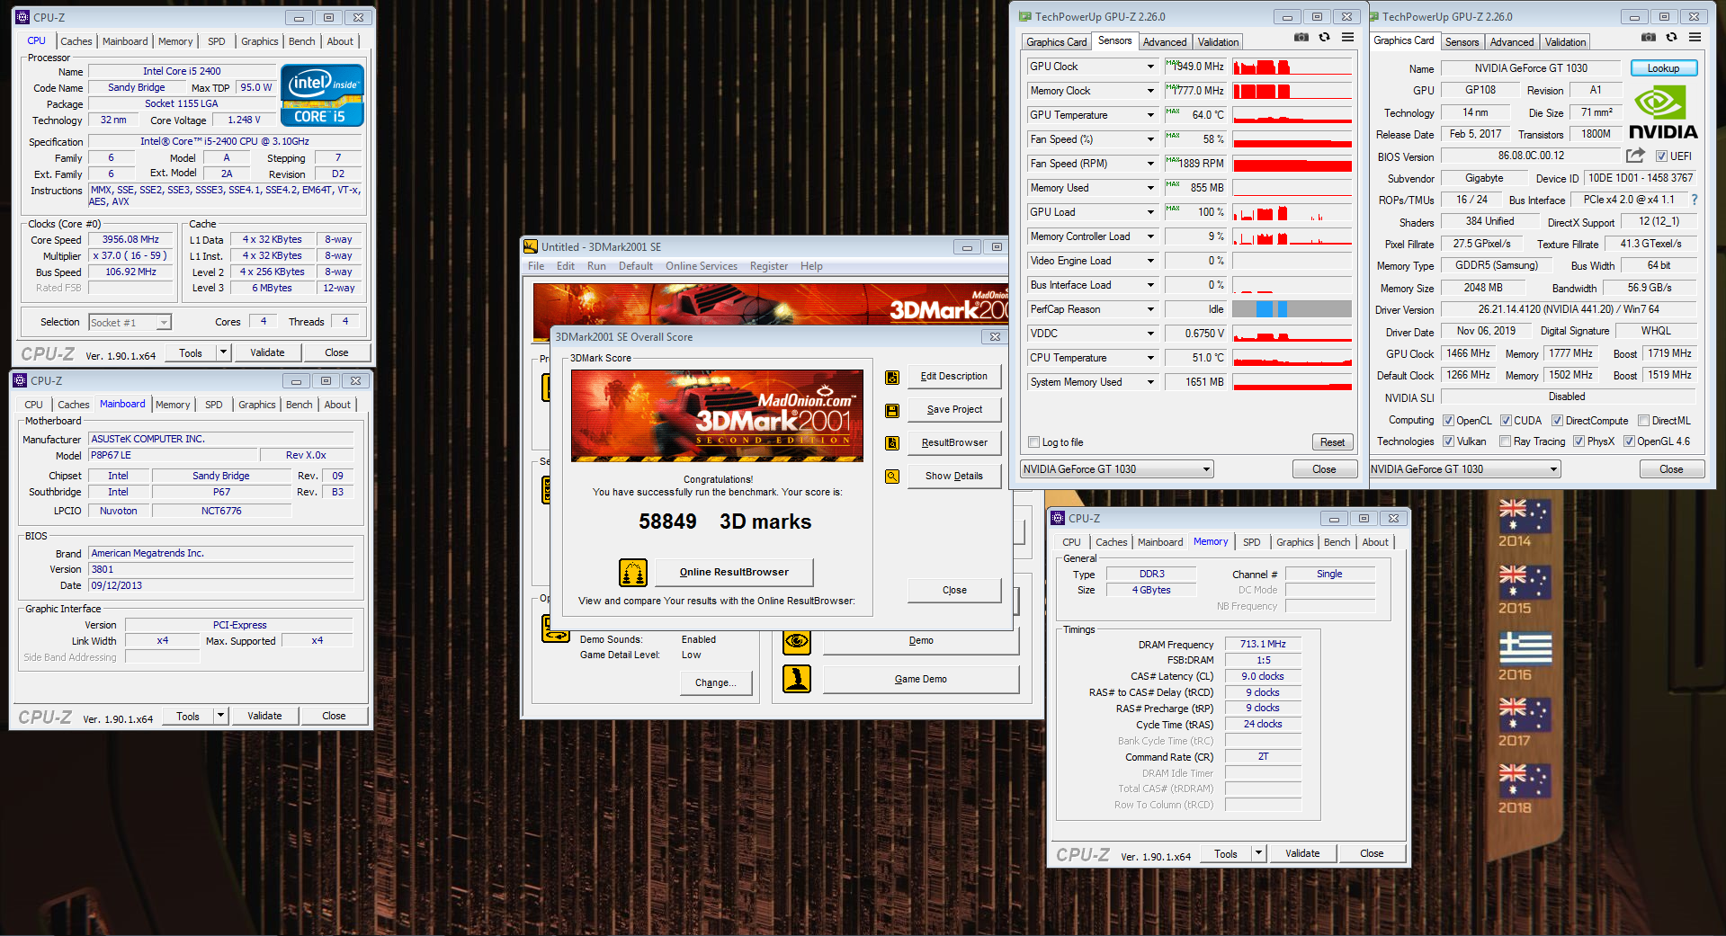Click the Change... button in 3DMark
The width and height of the screenshot is (1726, 936).
click(x=715, y=682)
